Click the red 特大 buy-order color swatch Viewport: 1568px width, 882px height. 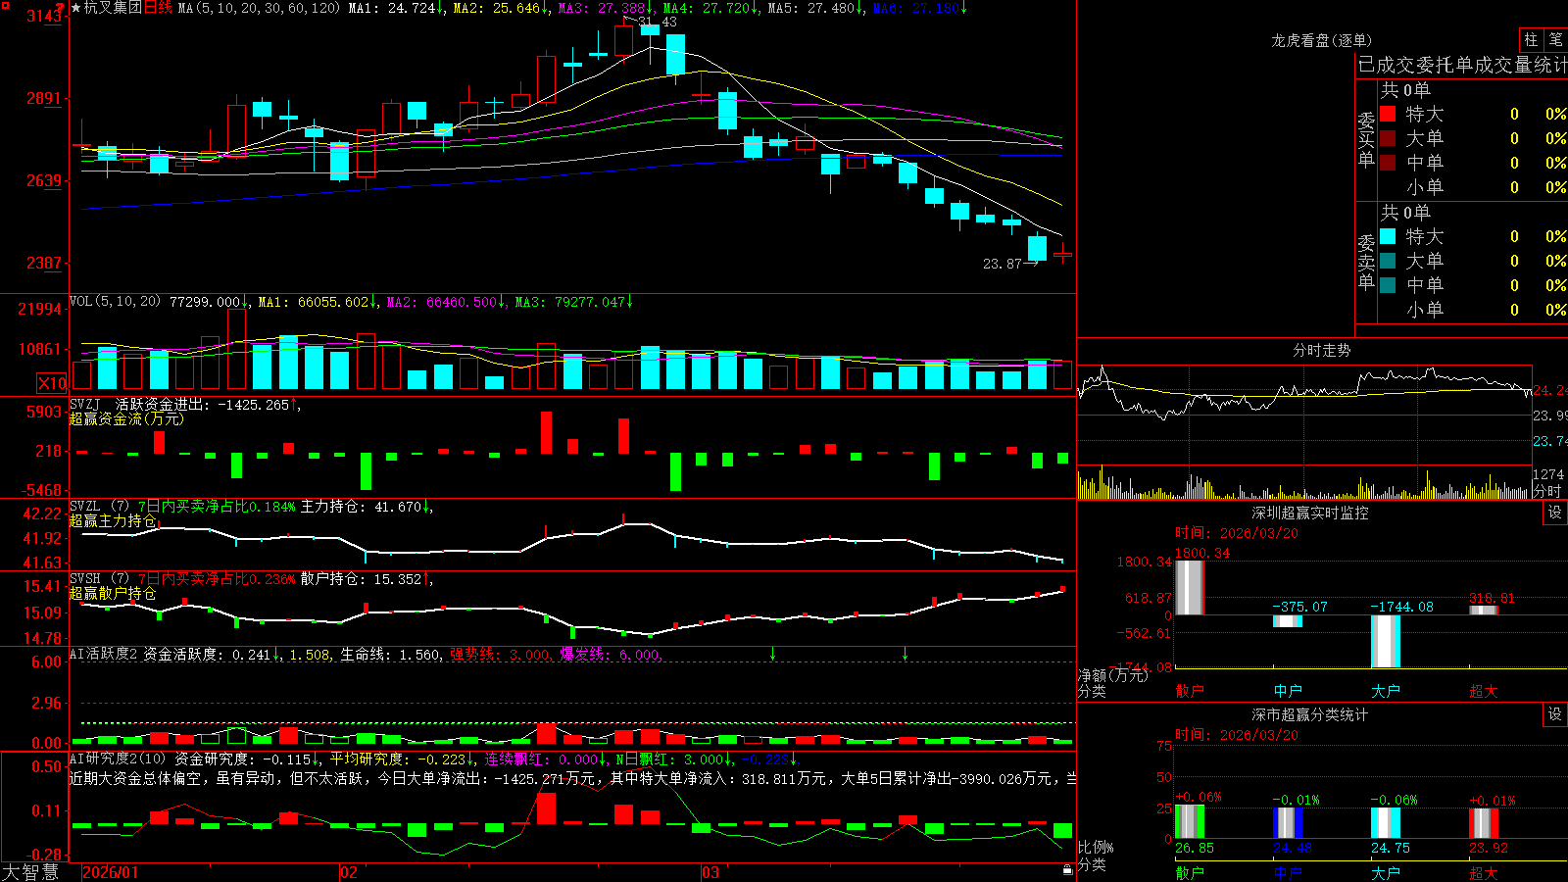[x=1388, y=114]
